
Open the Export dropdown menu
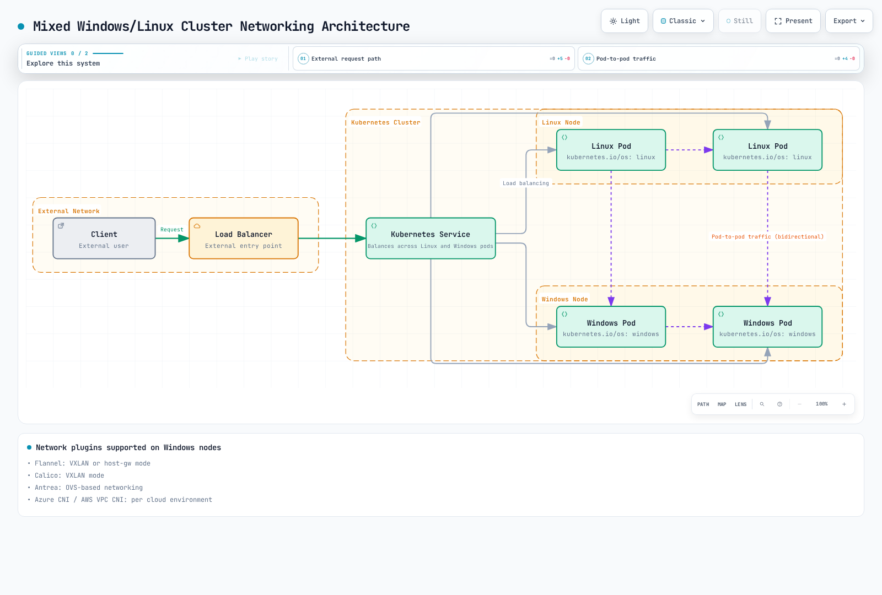click(849, 21)
